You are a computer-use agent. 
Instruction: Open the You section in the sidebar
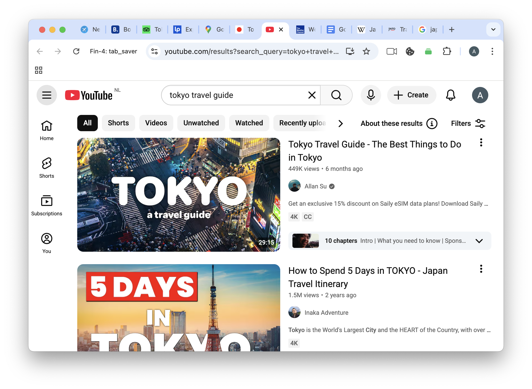click(x=46, y=242)
